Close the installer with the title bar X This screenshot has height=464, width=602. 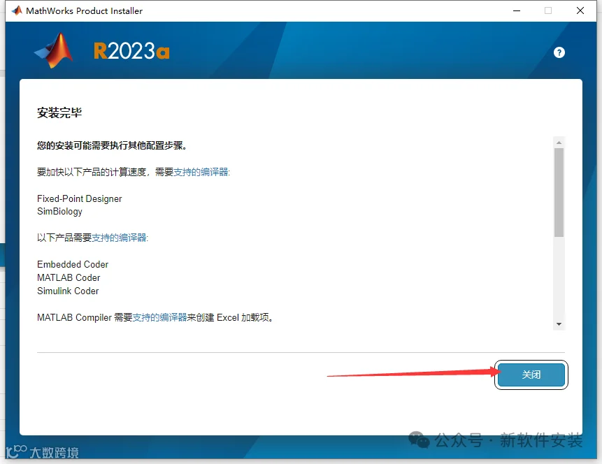[x=580, y=10]
